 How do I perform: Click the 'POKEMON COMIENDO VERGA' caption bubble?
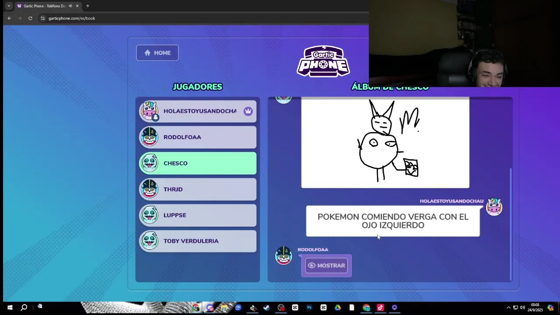point(393,221)
